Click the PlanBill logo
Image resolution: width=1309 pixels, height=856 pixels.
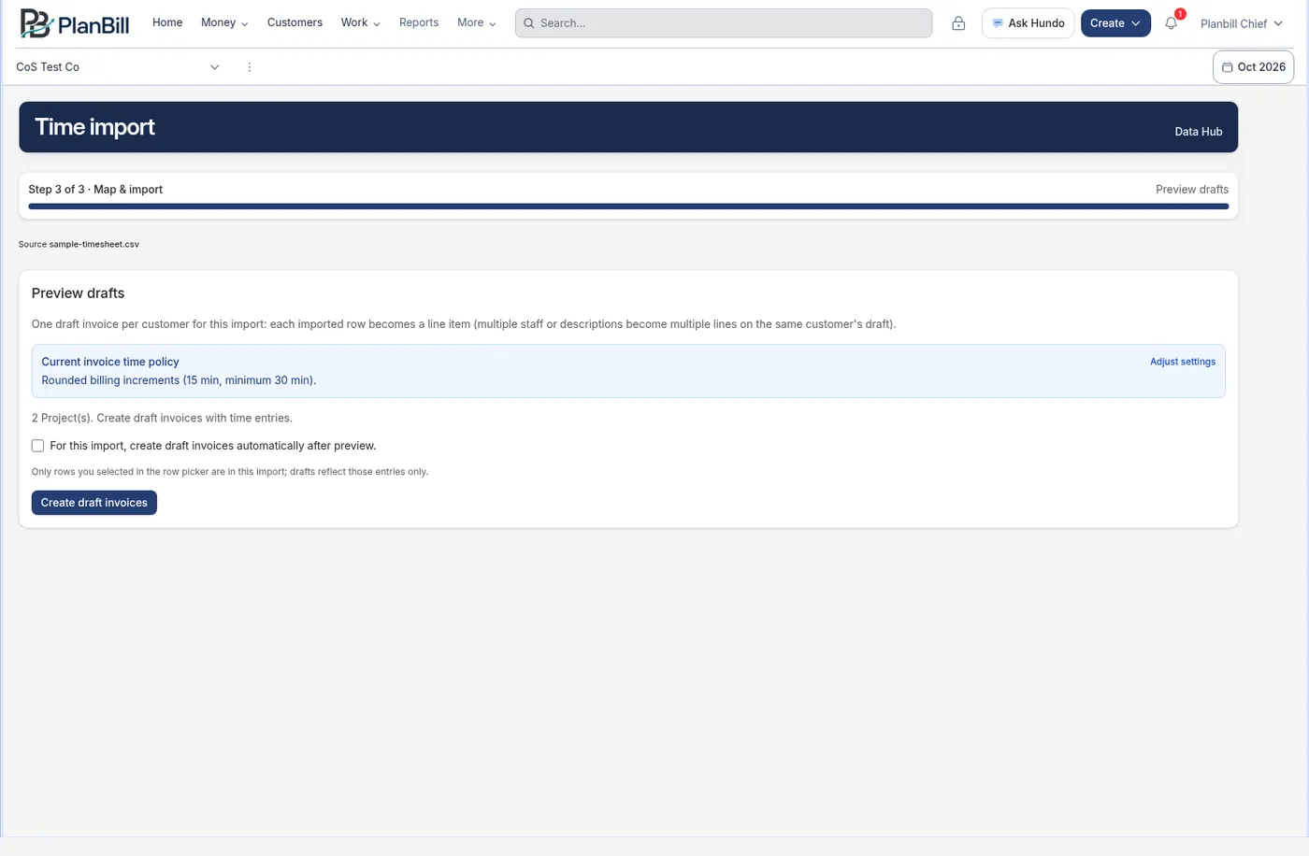(75, 23)
